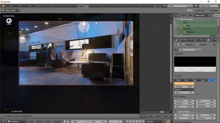This screenshot has width=220, height=123.
Task: Click the outliner search field containing point
Action: (217, 15)
